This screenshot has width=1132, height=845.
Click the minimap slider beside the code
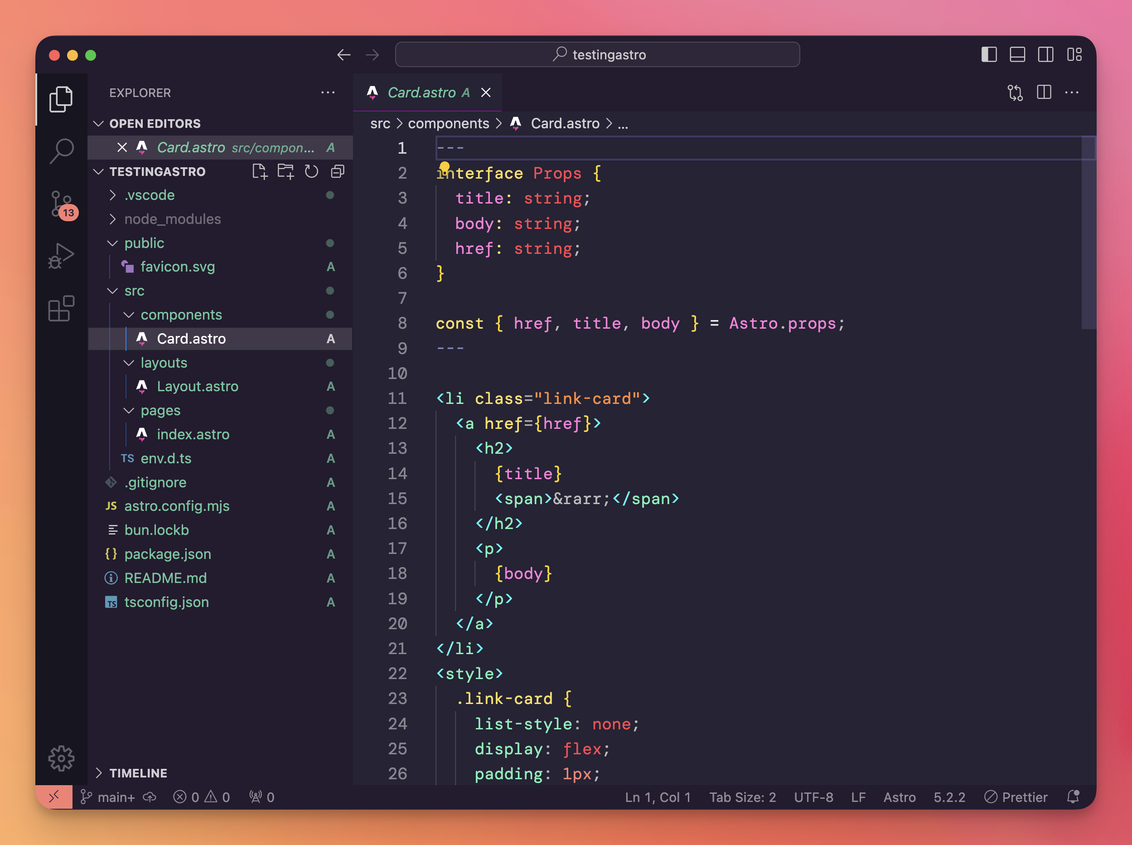point(1088,233)
